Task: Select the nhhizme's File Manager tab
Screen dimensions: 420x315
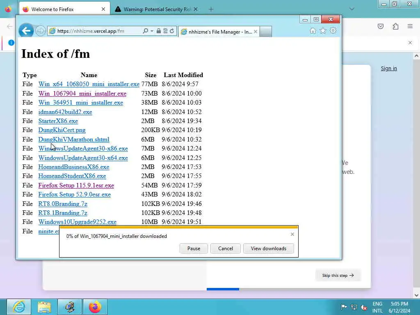Action: tap(219, 32)
